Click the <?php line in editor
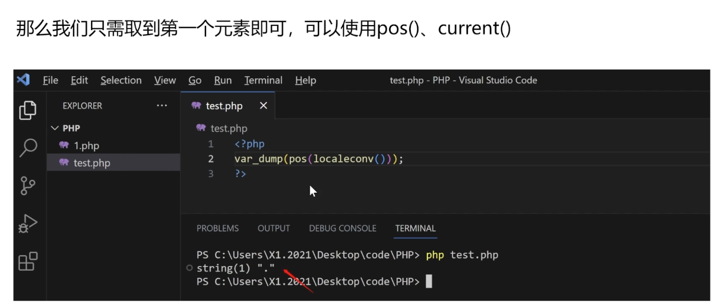The width and height of the screenshot is (715, 307). coord(249,144)
